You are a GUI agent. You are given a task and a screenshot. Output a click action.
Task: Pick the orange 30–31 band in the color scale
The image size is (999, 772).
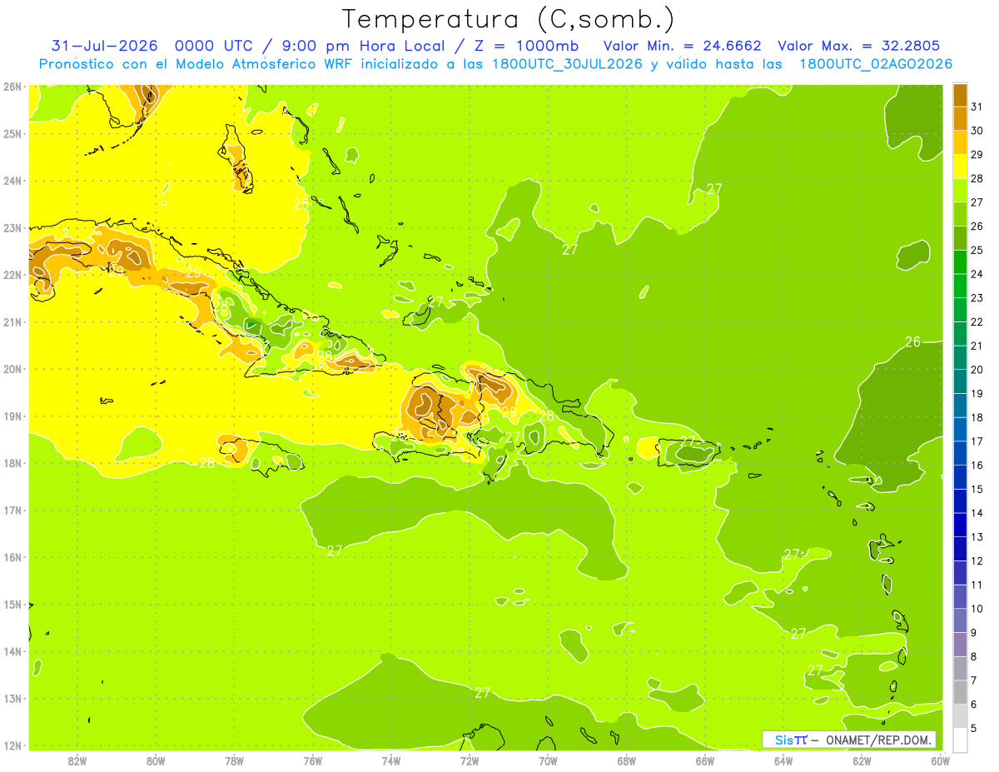(x=960, y=118)
